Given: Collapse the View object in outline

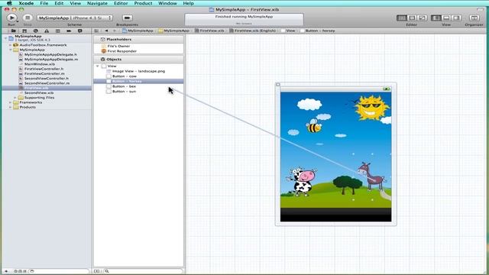Looking at the screenshot, I should [x=98, y=66].
